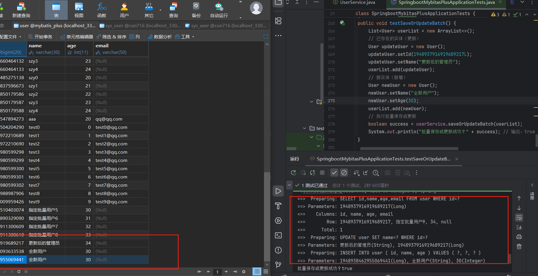538x276 pixels.
Task: Open test history clock icon
Action: [x=375, y=173]
